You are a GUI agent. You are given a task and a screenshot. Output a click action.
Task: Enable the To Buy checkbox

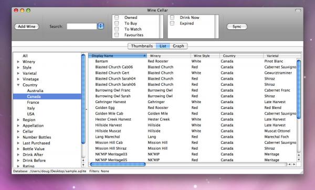(x=117, y=23)
